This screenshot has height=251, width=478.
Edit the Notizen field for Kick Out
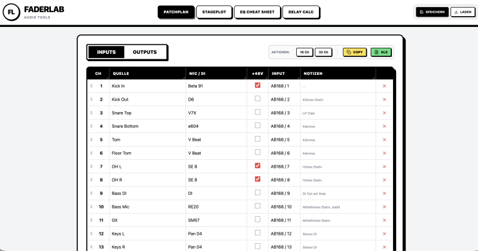[338, 99]
